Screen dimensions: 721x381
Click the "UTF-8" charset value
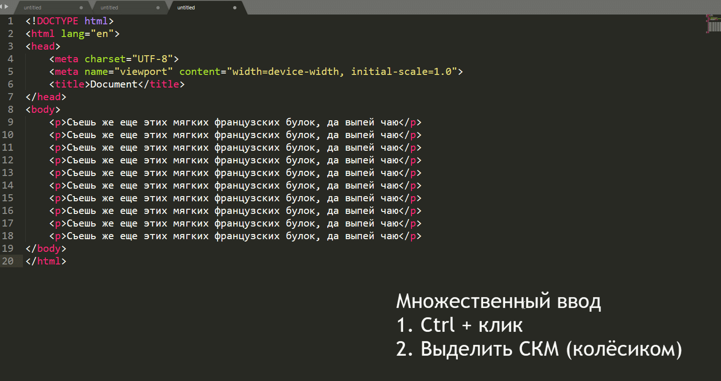point(153,59)
